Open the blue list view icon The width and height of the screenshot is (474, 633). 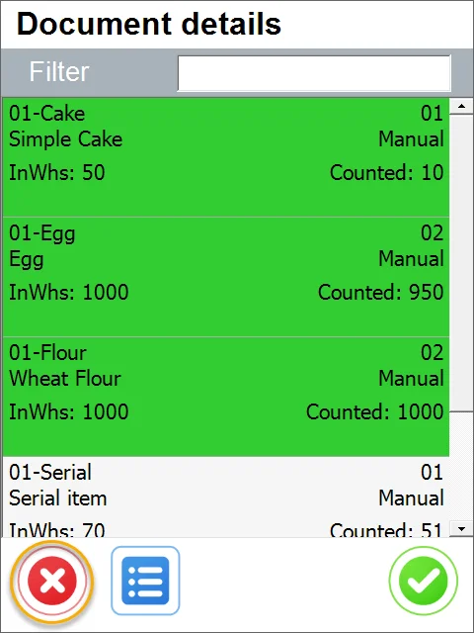pyautogui.click(x=145, y=581)
